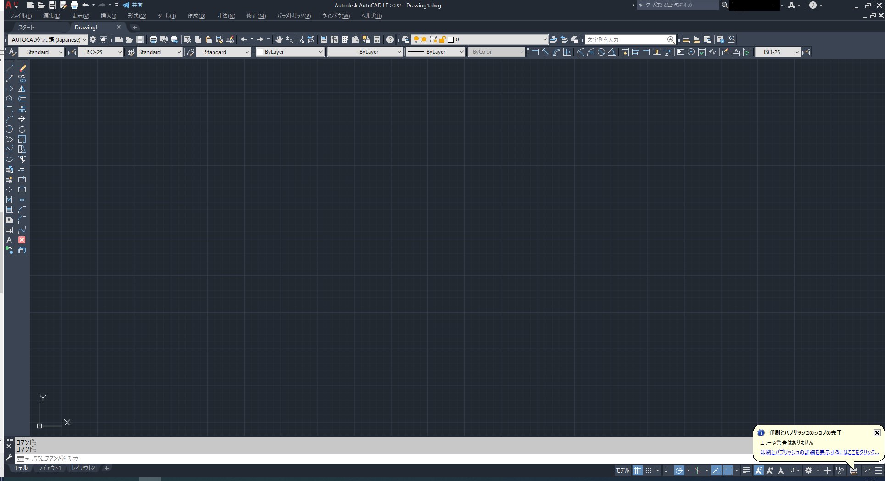Open the multileader style Standard dropdown
Viewport: 885px width, 481px height.
224,52
